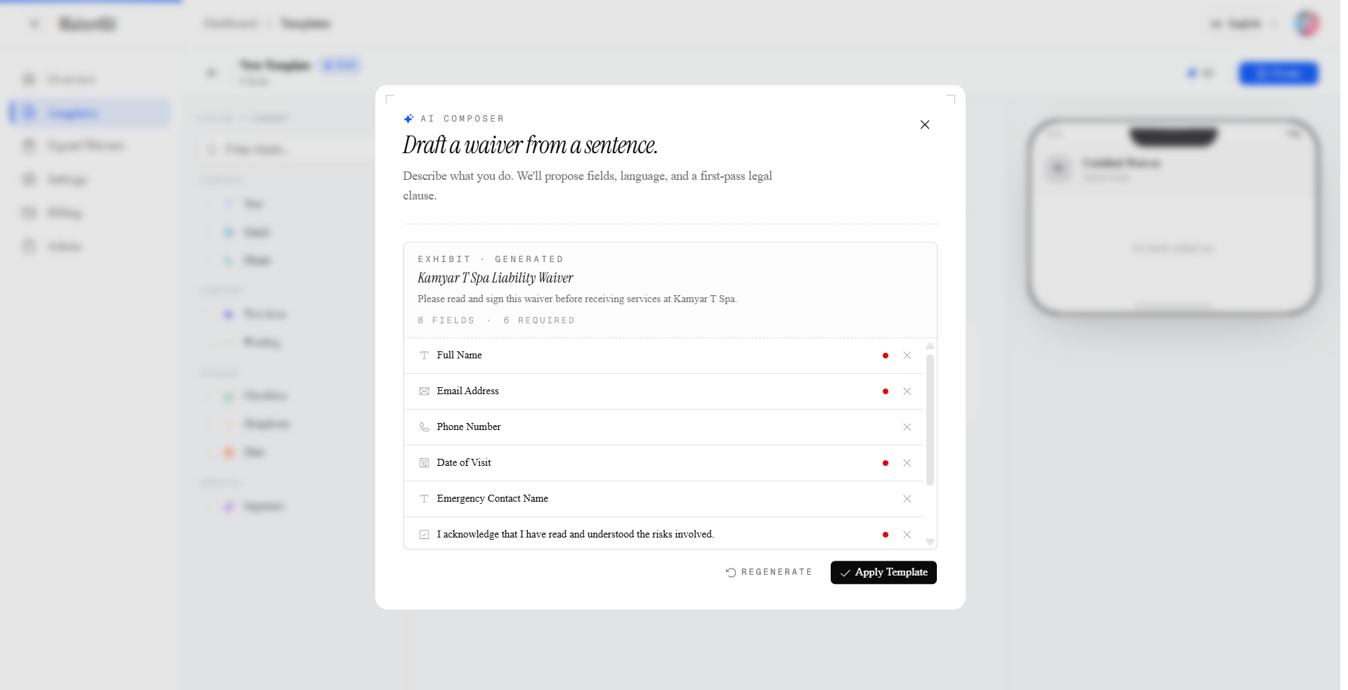Viewport: 1348px width, 690px height.
Task: Remove the Email Address field
Action: pos(907,391)
